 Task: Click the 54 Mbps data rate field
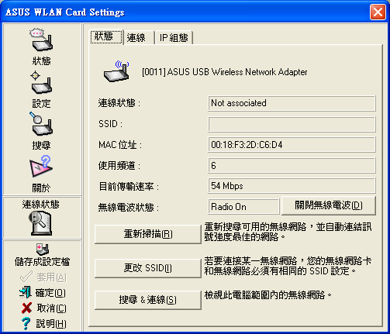coord(292,186)
